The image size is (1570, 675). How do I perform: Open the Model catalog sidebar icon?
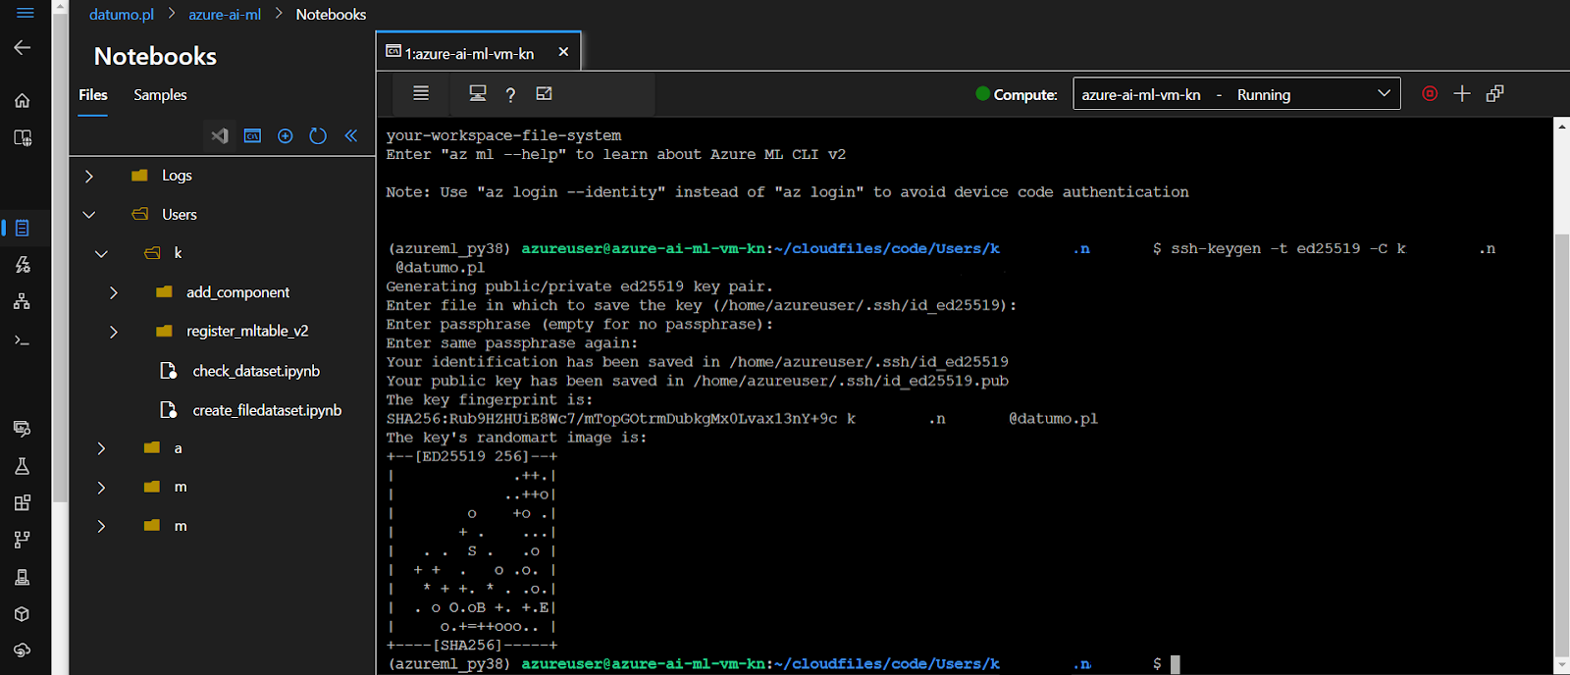pos(22,137)
